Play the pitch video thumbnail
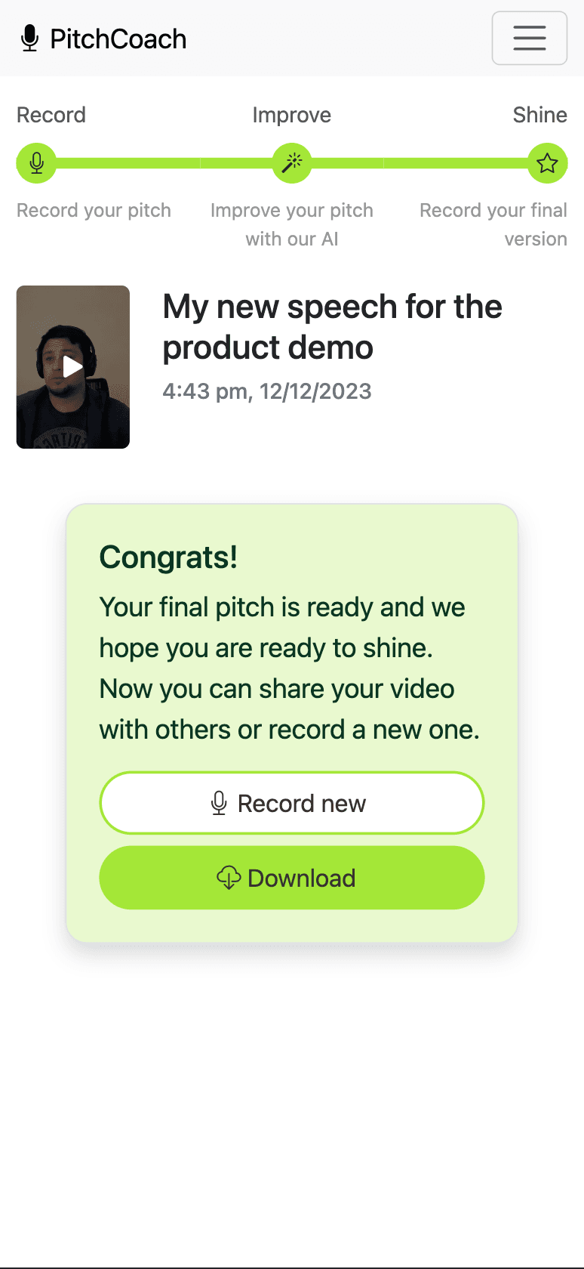This screenshot has width=584, height=1269. (x=73, y=367)
